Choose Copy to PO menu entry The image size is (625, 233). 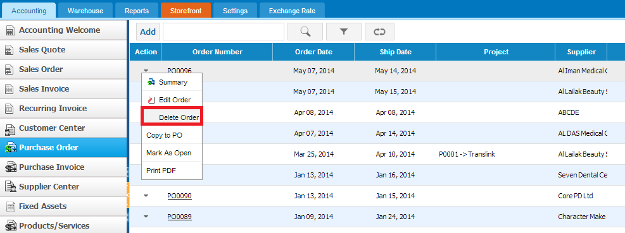[172, 135]
